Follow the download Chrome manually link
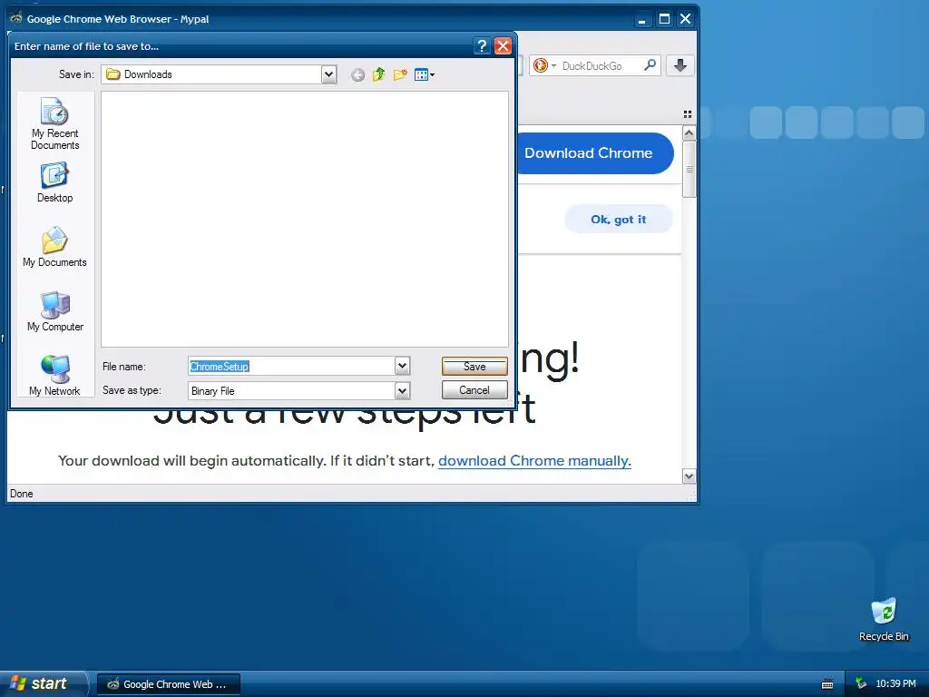This screenshot has height=697, width=929. point(534,461)
